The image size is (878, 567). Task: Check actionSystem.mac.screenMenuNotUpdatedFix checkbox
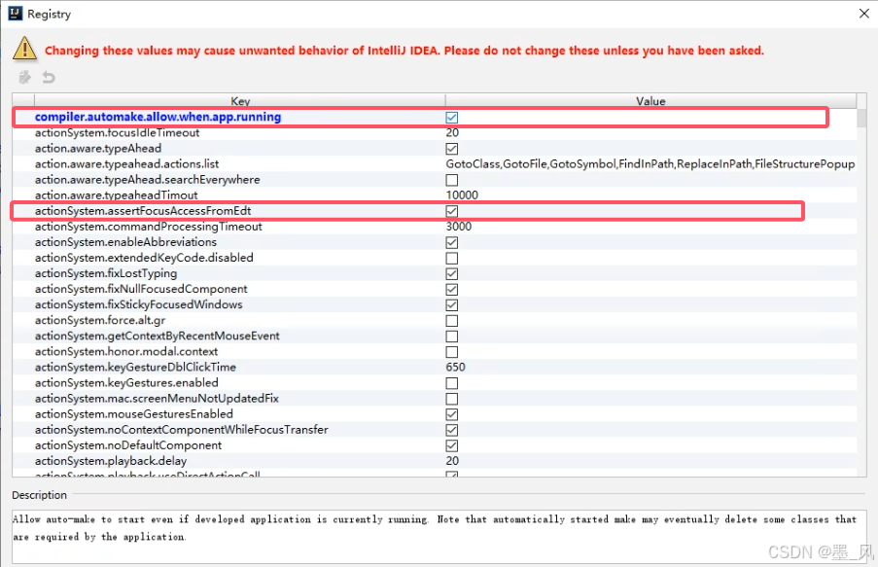[452, 400]
